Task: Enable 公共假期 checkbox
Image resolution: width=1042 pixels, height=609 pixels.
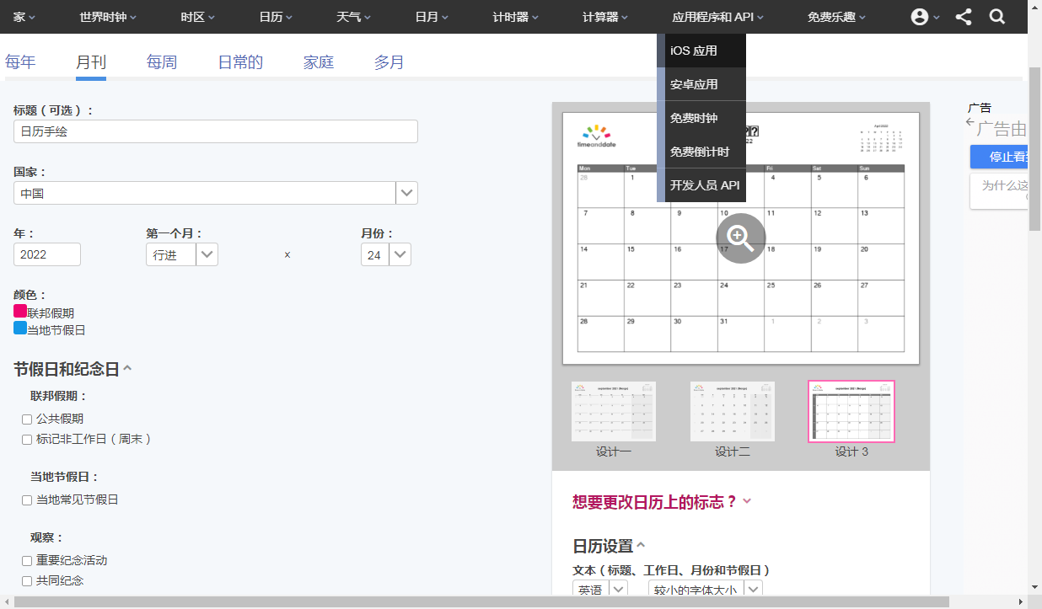Action: [x=27, y=419]
